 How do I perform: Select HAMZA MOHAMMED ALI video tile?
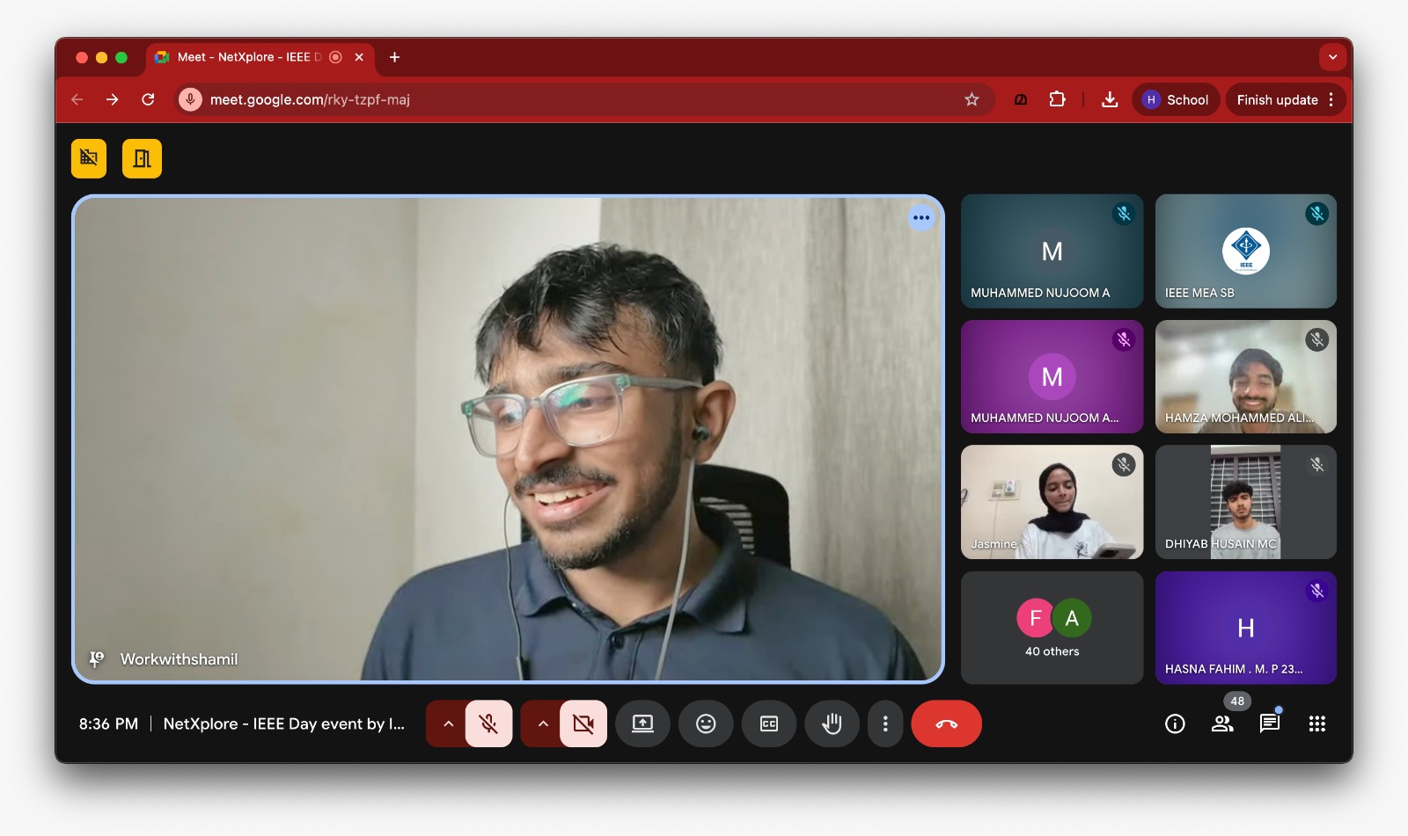[x=1245, y=376]
